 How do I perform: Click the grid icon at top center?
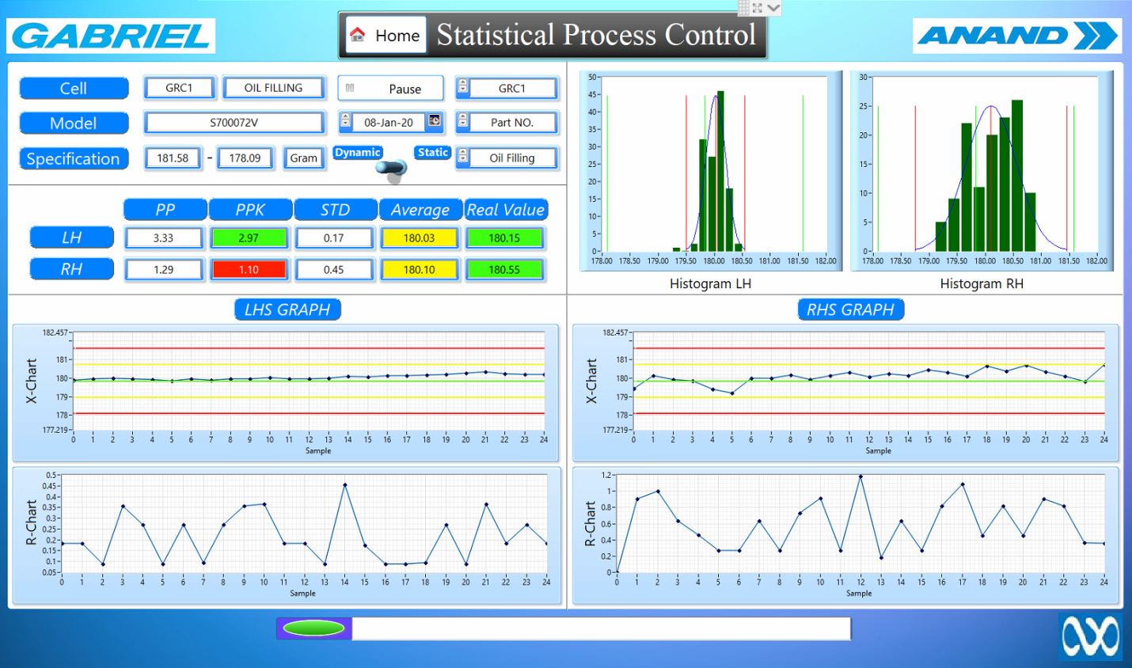pos(743,8)
